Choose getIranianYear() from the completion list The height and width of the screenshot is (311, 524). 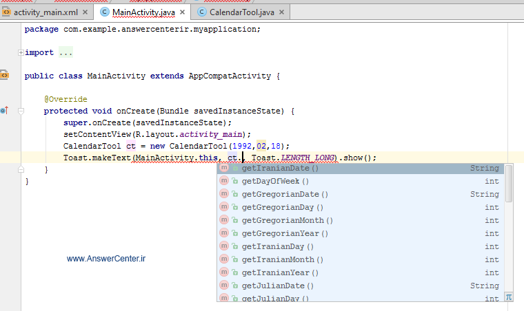pyautogui.click(x=360, y=272)
